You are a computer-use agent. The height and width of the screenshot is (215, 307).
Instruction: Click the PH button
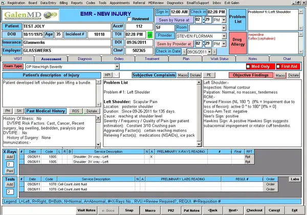(8, 111)
